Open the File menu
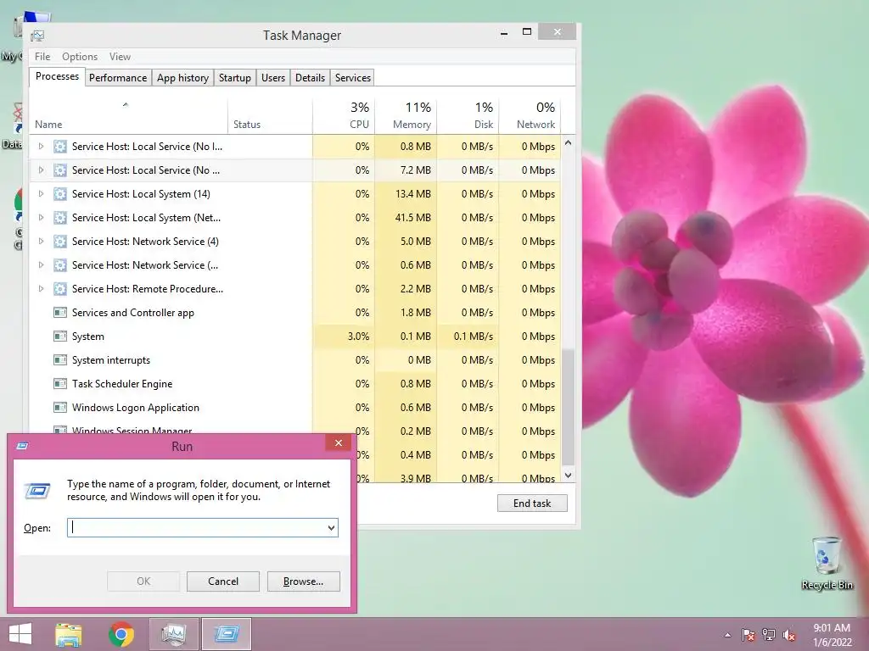The image size is (869, 651). click(42, 57)
